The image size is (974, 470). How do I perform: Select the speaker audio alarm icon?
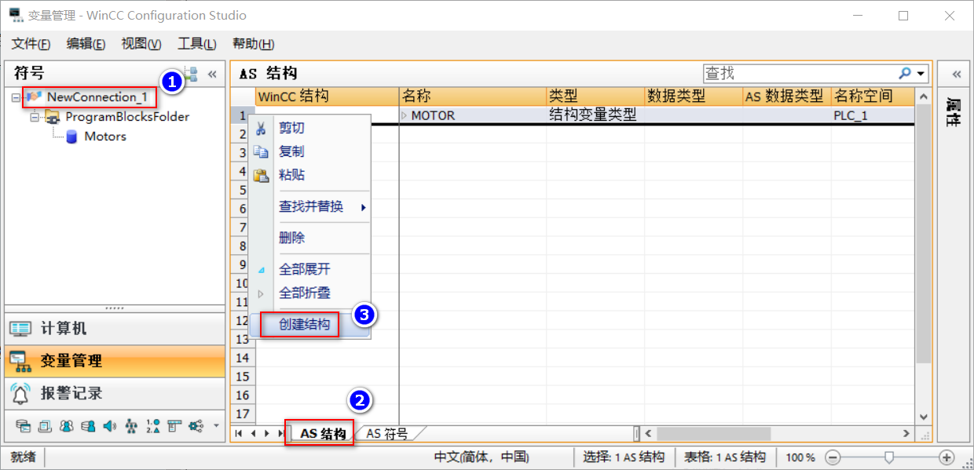tap(109, 425)
